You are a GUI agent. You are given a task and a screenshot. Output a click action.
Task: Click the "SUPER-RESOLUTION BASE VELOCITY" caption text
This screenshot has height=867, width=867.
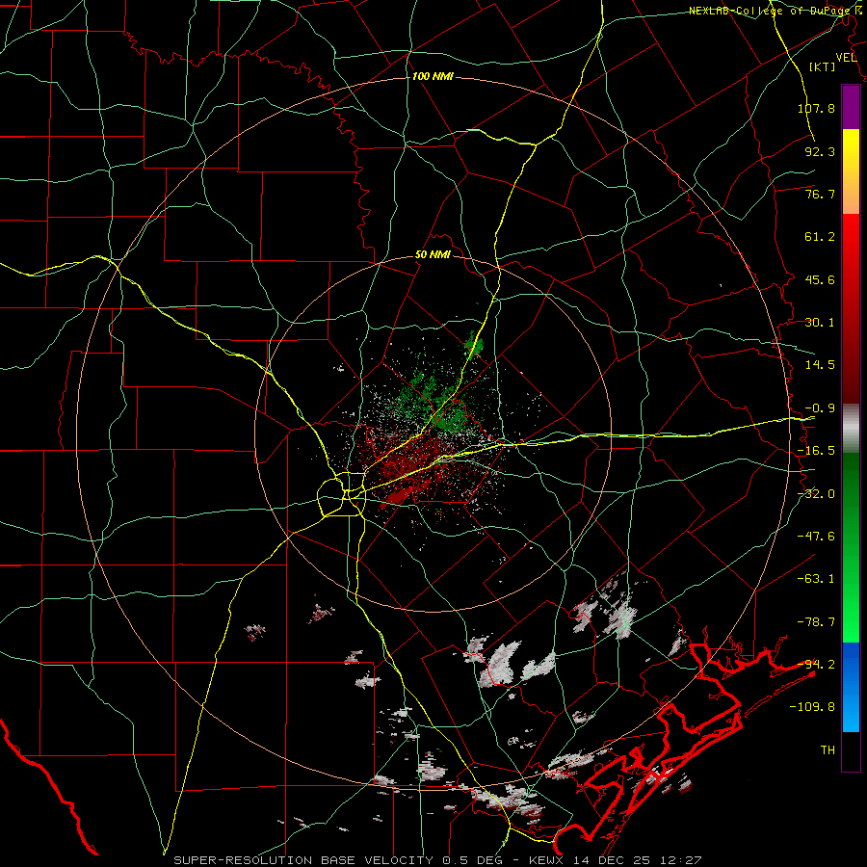click(x=303, y=860)
